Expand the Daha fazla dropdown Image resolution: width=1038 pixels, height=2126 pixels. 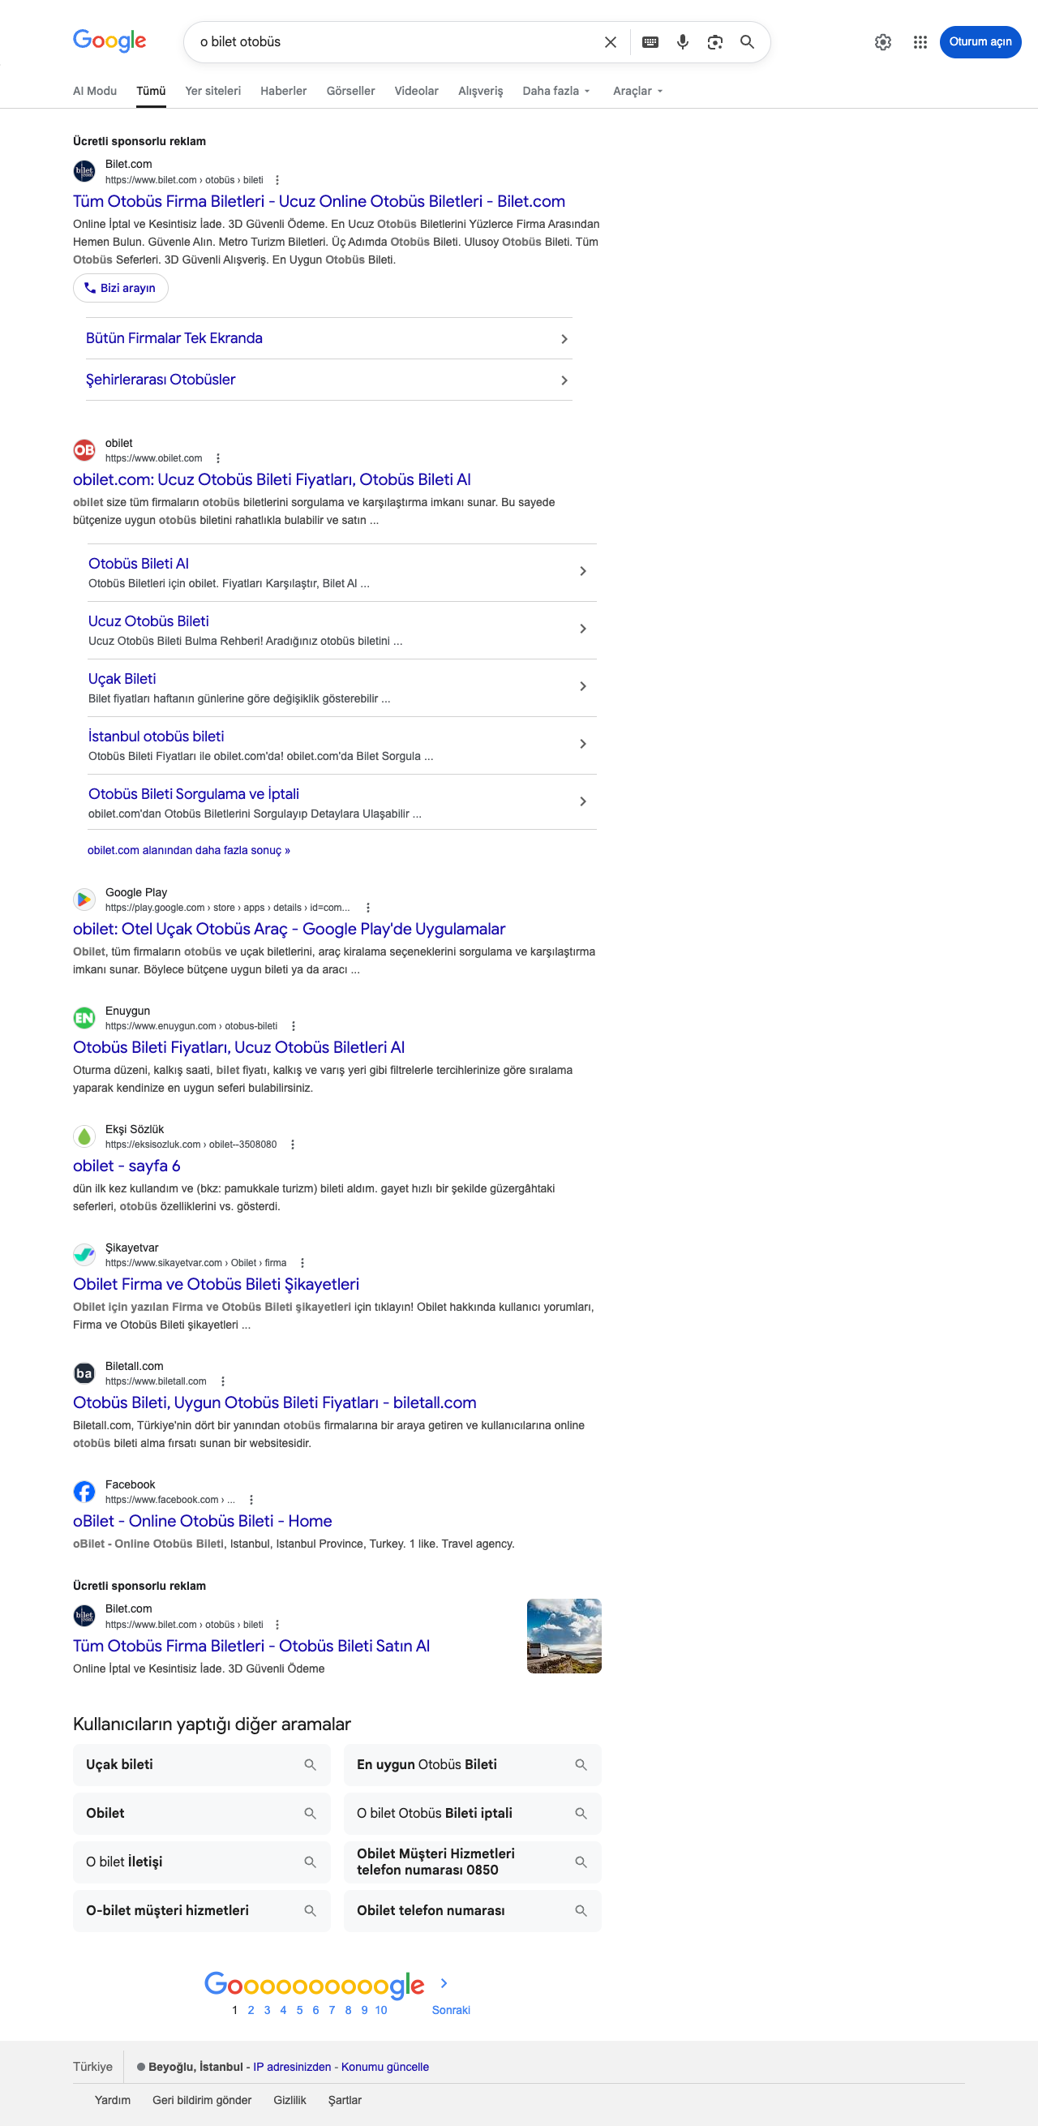click(556, 91)
